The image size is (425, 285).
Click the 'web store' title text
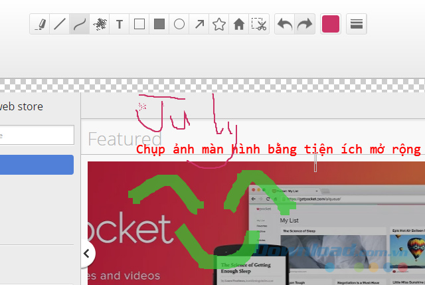(21, 106)
